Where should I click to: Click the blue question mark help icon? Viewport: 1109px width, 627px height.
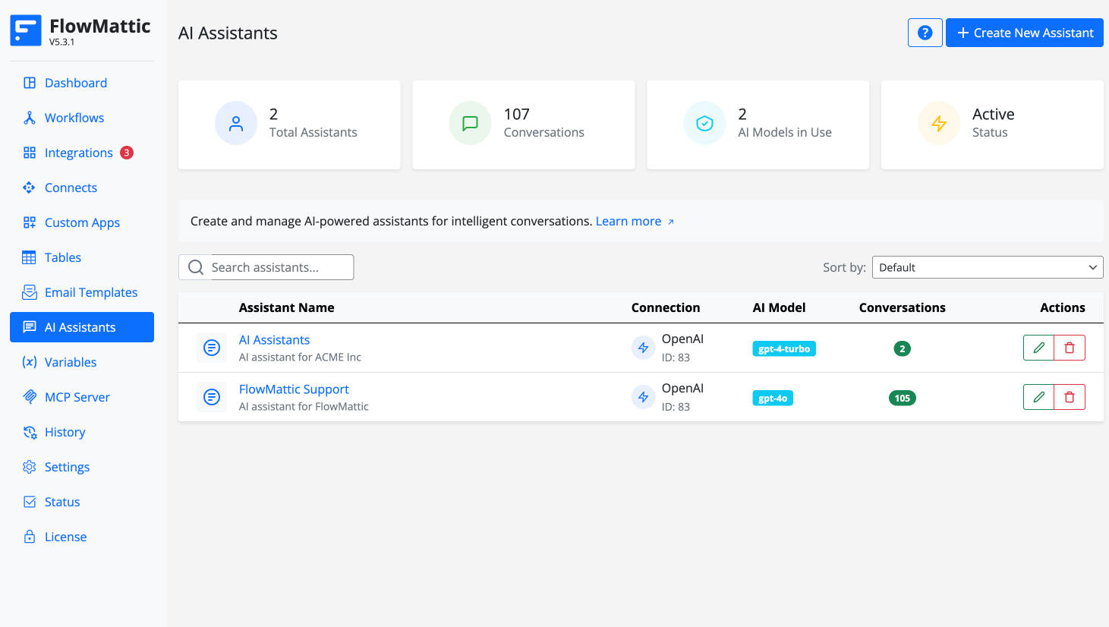pos(925,33)
